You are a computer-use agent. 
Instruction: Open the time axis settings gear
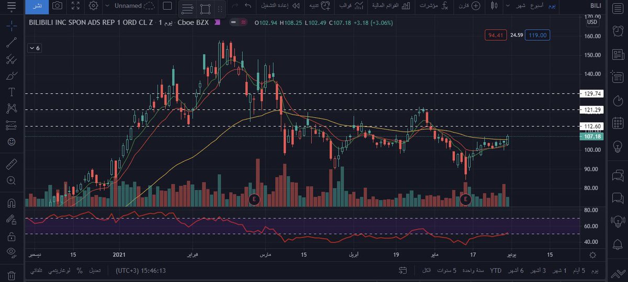pyautogui.click(x=592, y=255)
